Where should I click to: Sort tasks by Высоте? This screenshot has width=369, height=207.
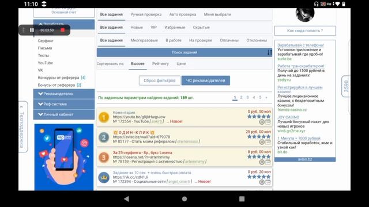coord(138,64)
